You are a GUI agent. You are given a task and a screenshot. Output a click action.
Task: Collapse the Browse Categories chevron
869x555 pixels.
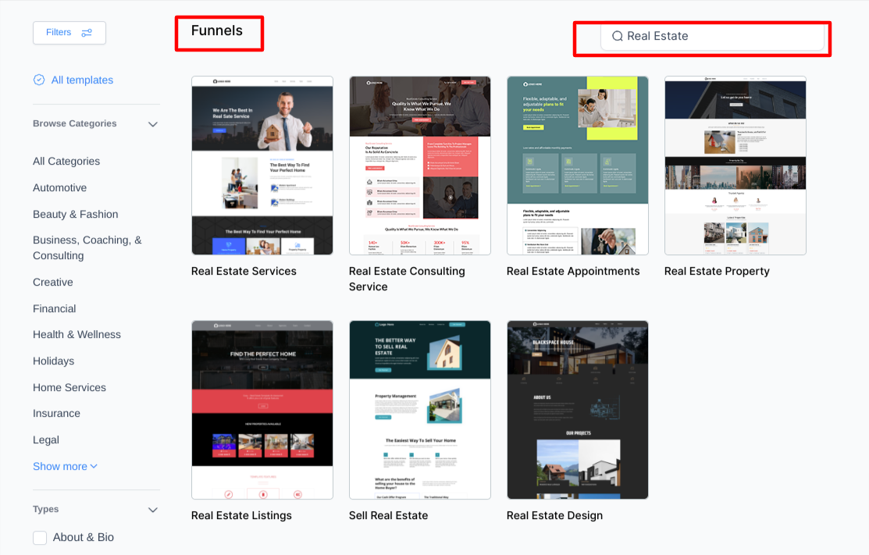point(153,124)
